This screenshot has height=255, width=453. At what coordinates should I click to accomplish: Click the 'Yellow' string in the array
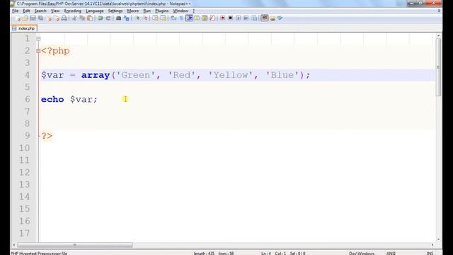pyautogui.click(x=231, y=75)
